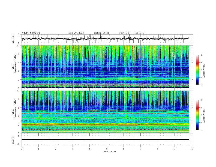Image resolution: width=216 pixels, height=167 pixels.
Task: Click the 'ch.3(V)' waveform axis label
Action: [13, 140]
